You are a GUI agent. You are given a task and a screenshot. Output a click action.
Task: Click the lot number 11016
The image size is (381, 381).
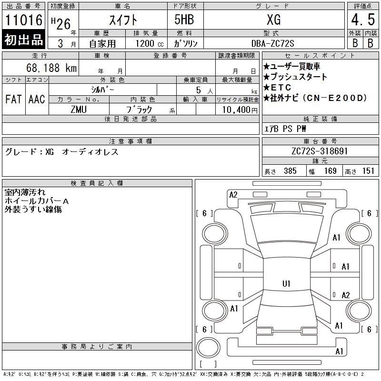[x=23, y=20]
